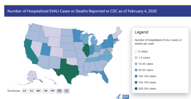Select the GU territory button
The image size is (191, 99).
click(32, 91)
